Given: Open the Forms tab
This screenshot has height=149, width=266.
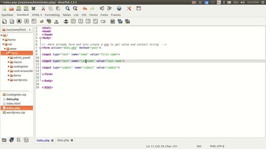Looking at the screenshot, I should click(x=94, y=15).
